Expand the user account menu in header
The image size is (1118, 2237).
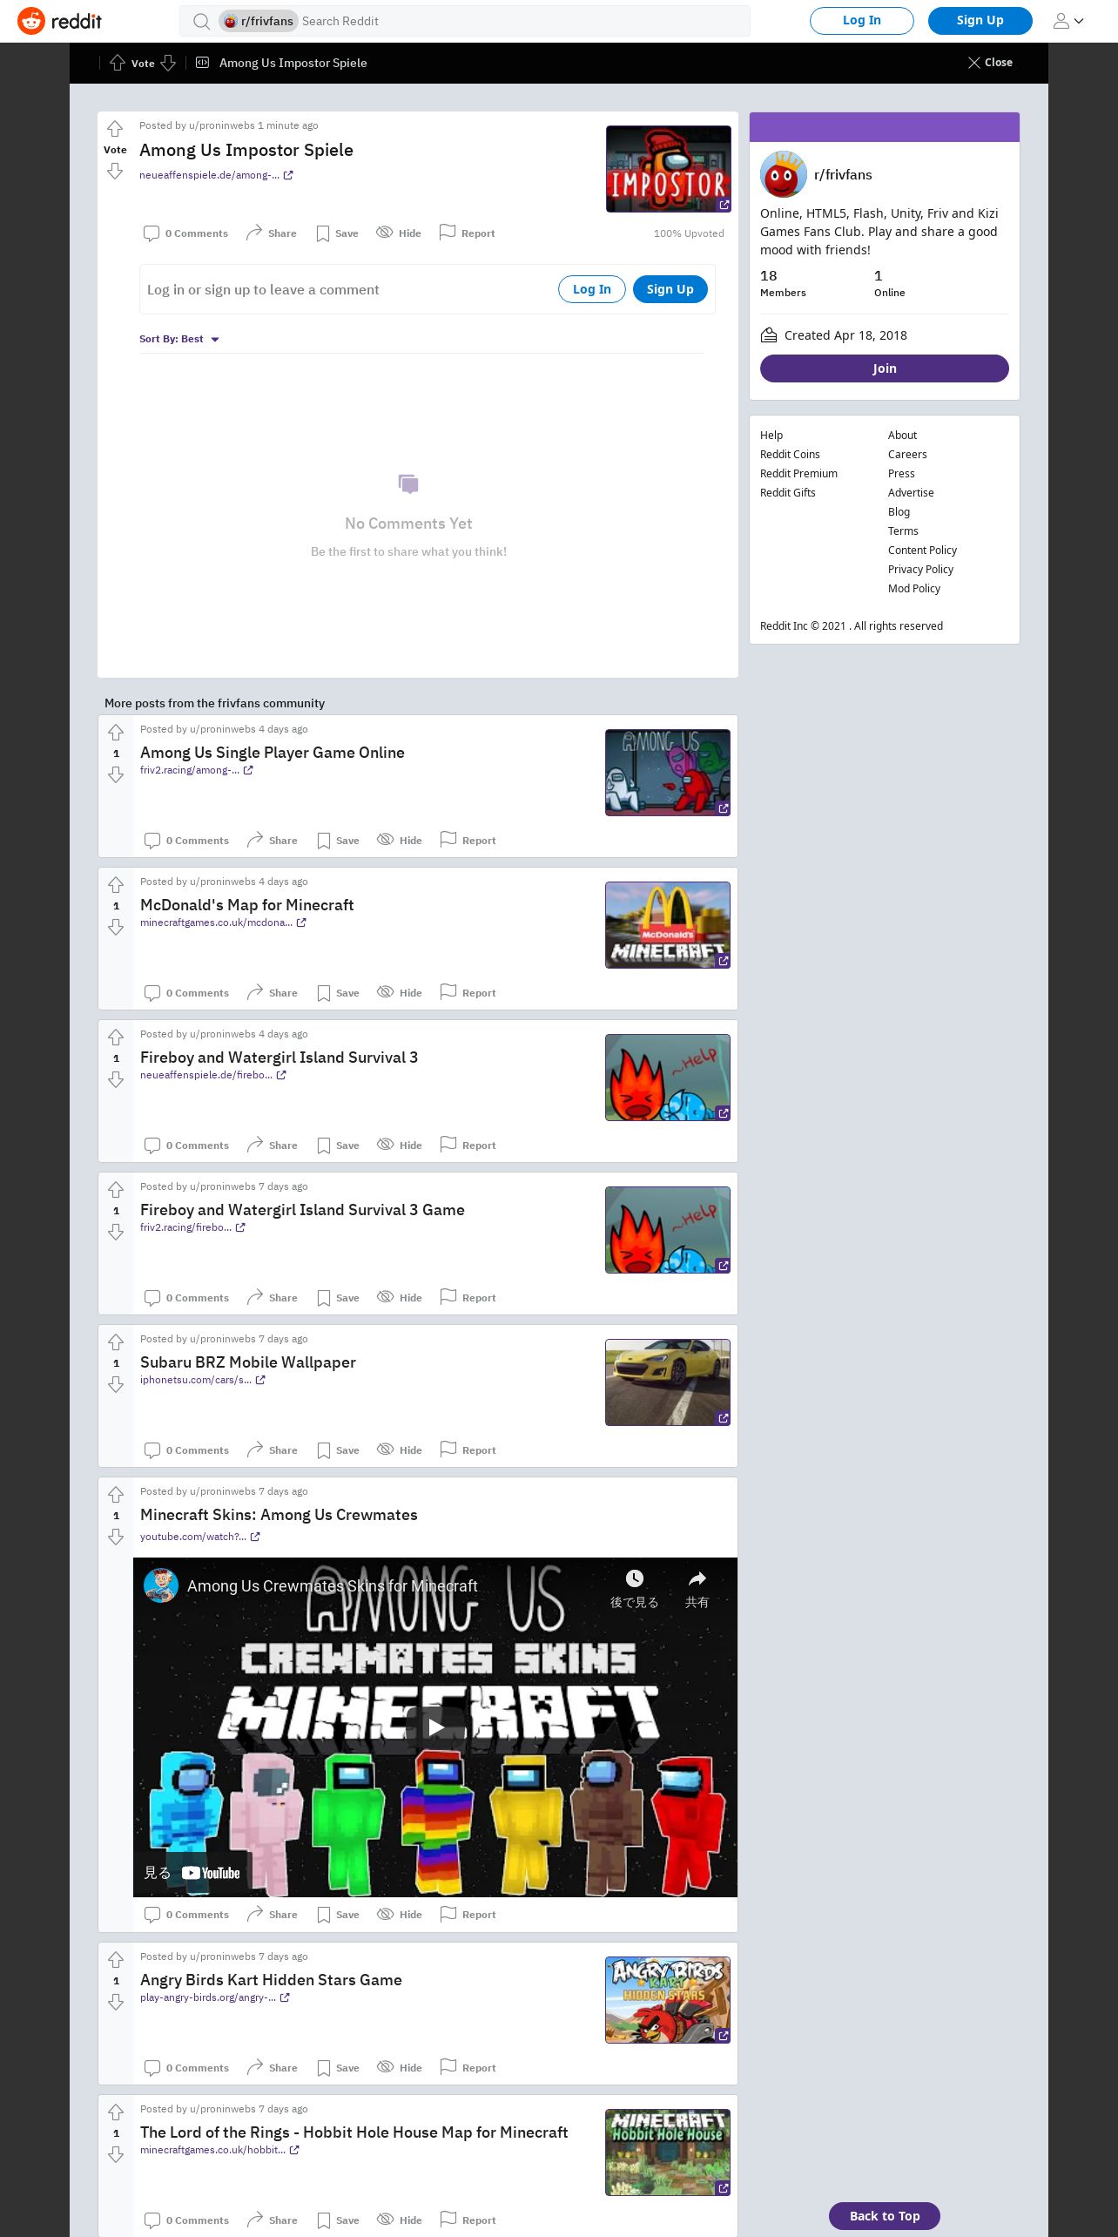pyautogui.click(x=1068, y=21)
